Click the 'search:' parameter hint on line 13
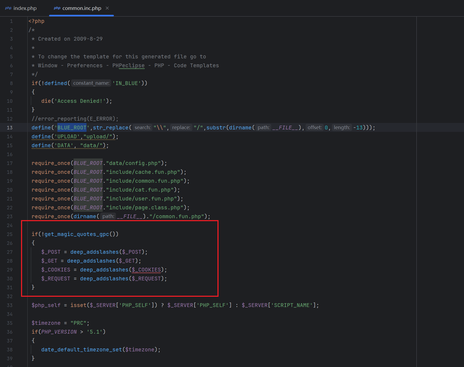This screenshot has width=464, height=367. click(x=143, y=128)
